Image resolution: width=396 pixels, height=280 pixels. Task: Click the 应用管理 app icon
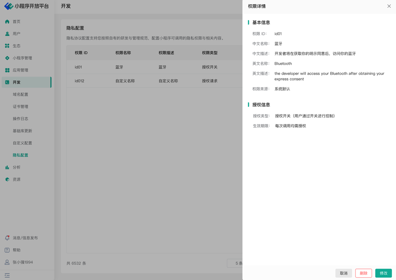[x=7, y=70]
